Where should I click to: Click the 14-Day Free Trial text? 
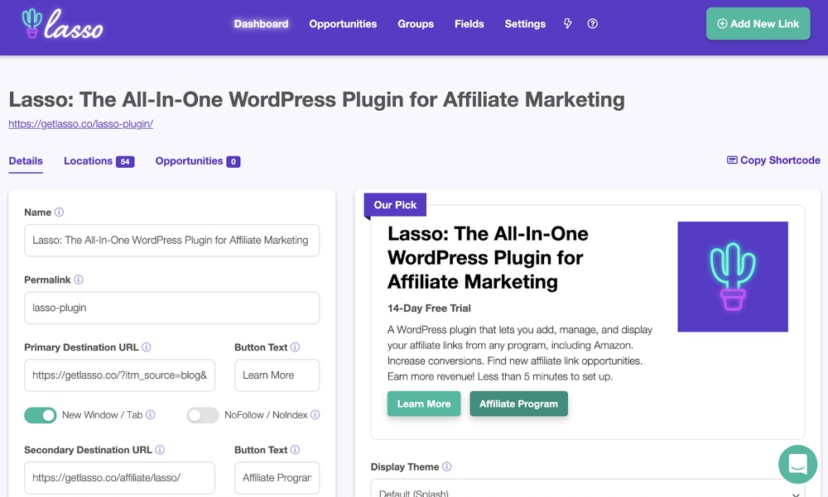click(429, 308)
